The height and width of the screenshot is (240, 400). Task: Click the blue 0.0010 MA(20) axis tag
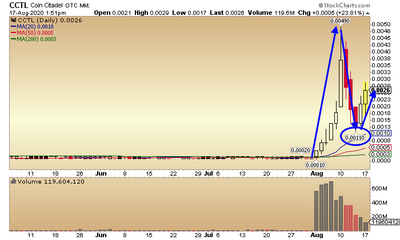[381, 133]
